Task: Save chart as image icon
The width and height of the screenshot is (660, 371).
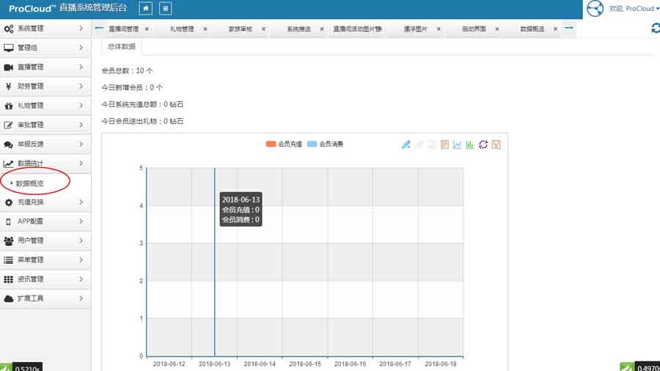Action: pyautogui.click(x=496, y=144)
